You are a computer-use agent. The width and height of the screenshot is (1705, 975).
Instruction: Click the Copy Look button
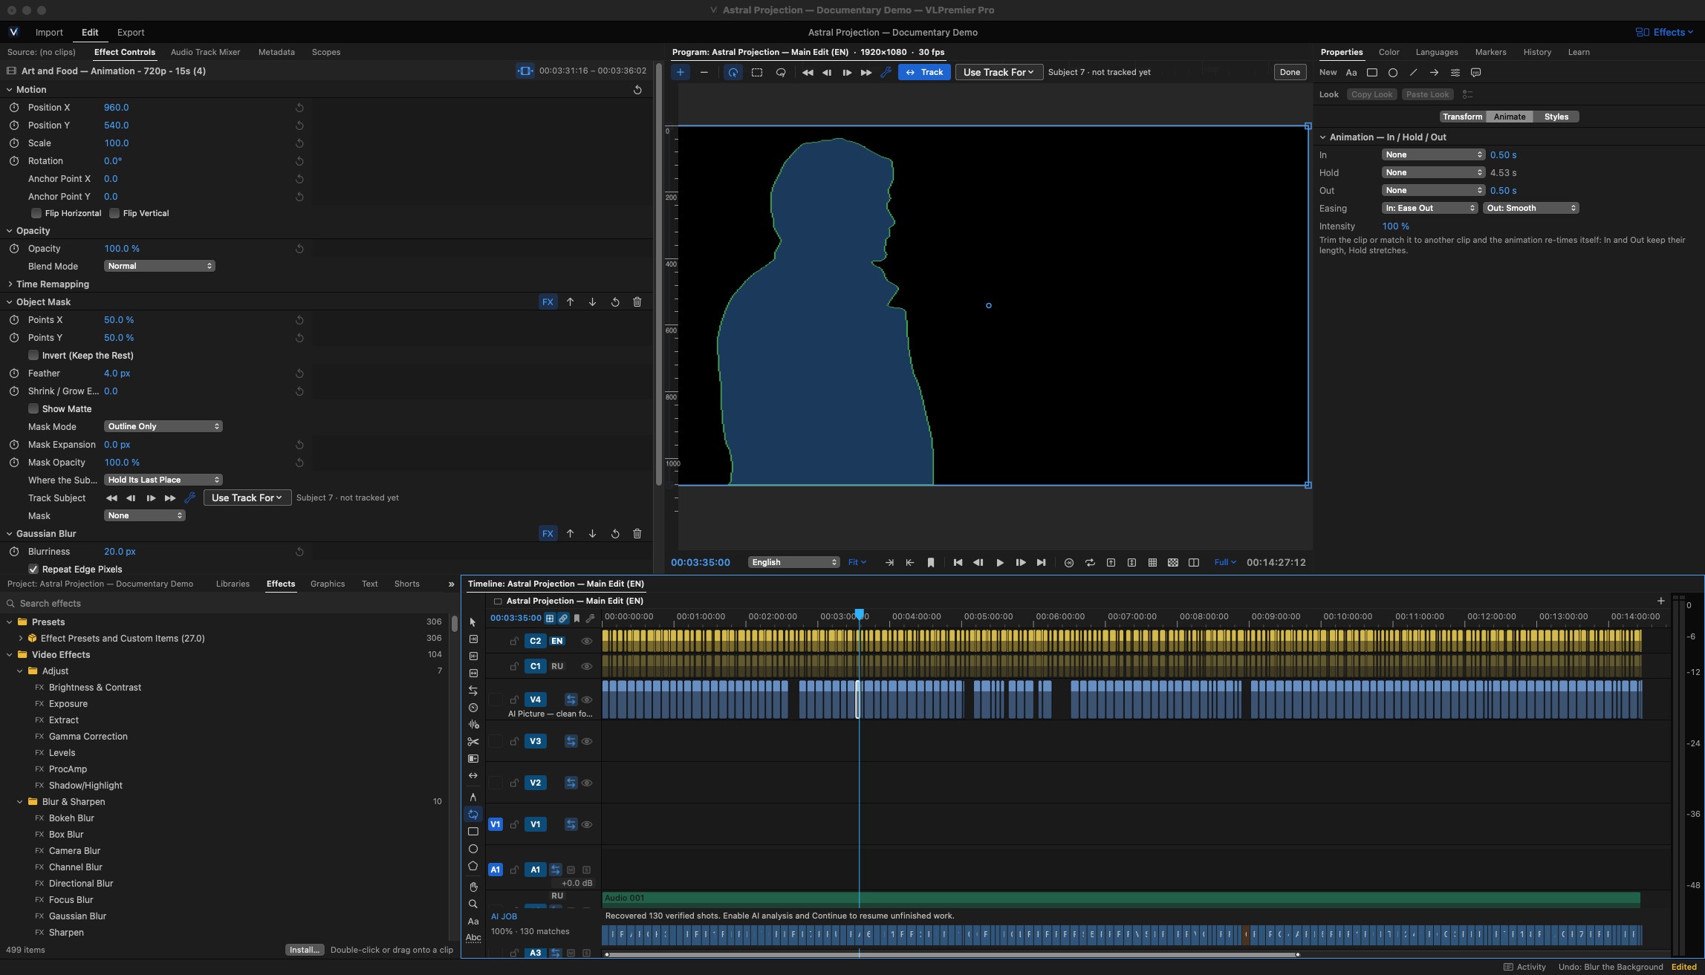pyautogui.click(x=1371, y=94)
